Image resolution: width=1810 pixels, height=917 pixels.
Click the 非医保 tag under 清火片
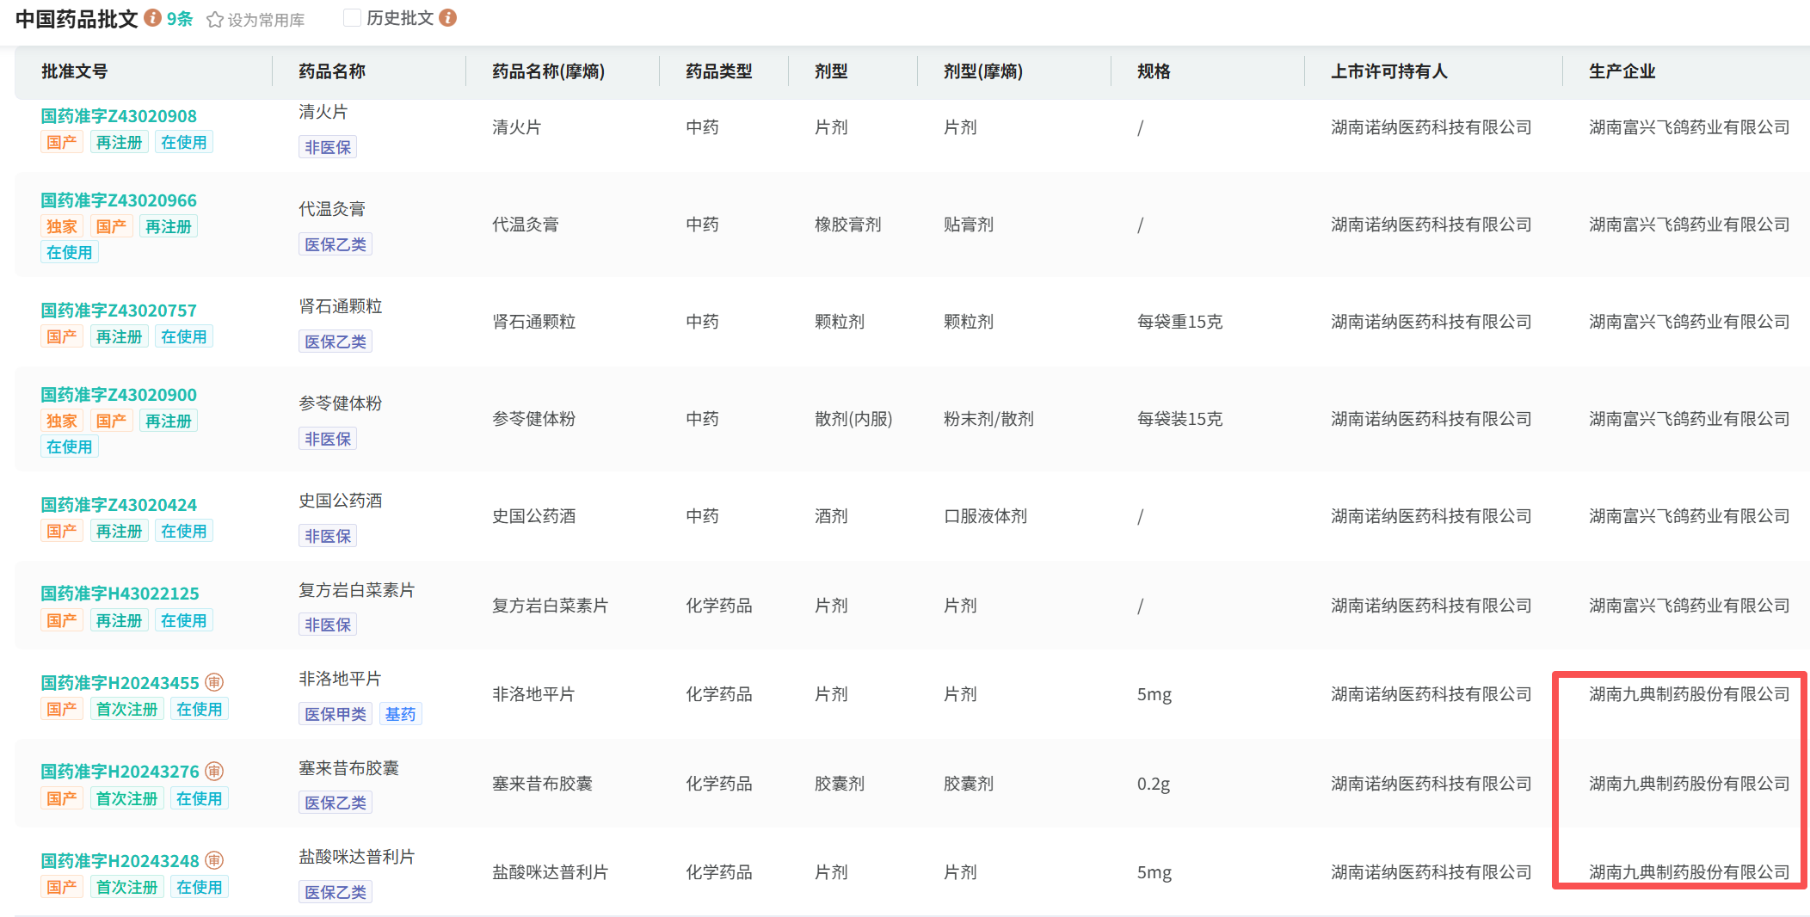pyautogui.click(x=328, y=147)
